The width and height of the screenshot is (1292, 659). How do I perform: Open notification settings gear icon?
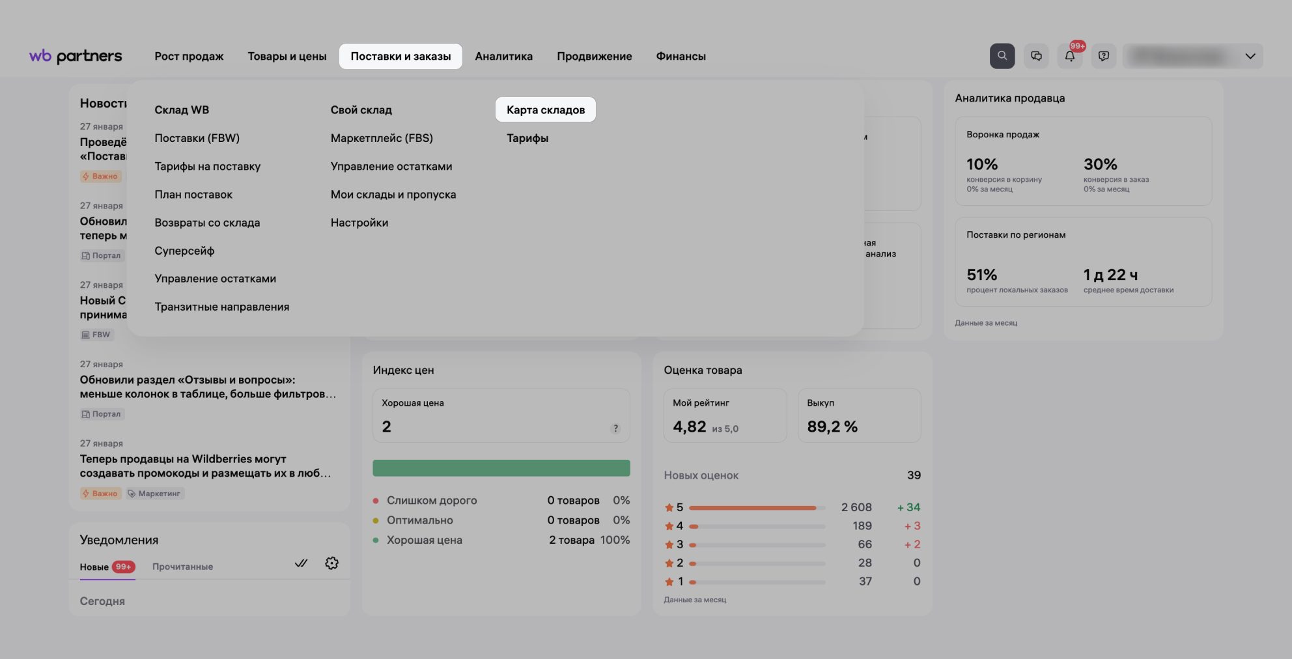click(x=331, y=563)
